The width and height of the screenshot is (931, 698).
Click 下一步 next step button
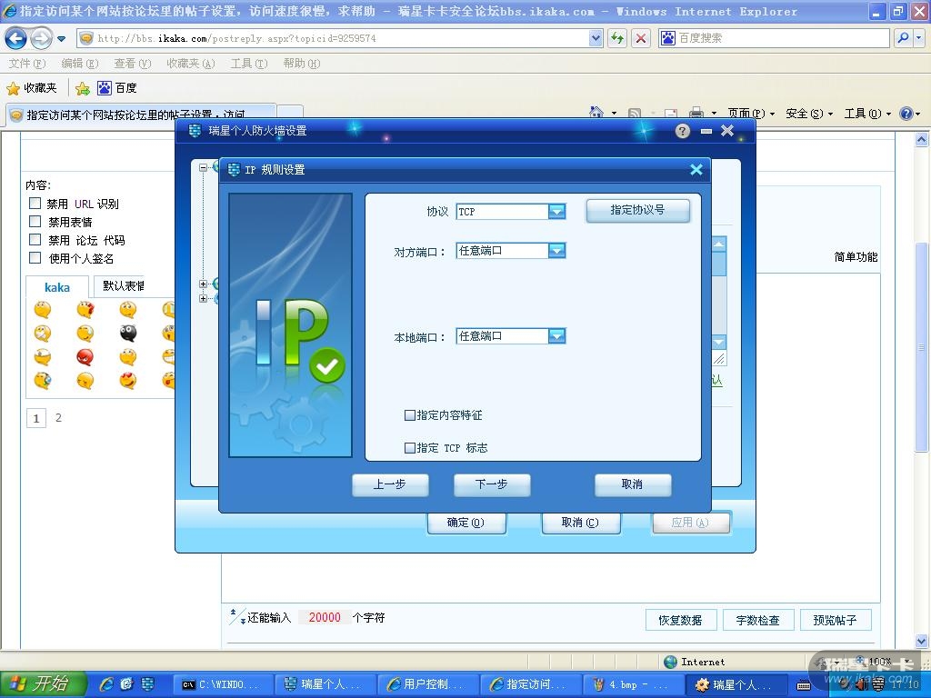tap(492, 484)
